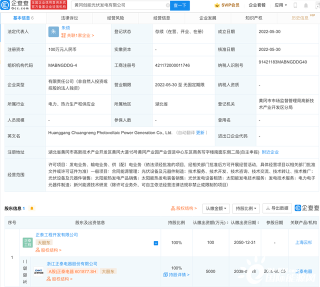Screen dimensions: 320x287
Task: Click the yellow icon beside 股东信息
Action: click(32, 208)
